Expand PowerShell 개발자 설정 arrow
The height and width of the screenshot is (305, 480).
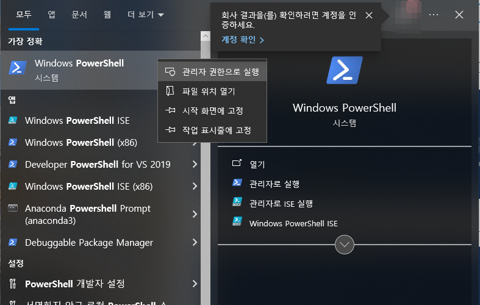(x=195, y=284)
